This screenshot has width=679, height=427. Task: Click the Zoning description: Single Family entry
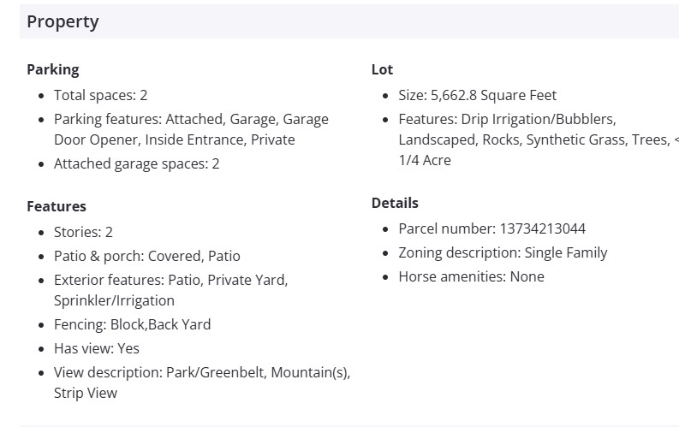tap(503, 252)
